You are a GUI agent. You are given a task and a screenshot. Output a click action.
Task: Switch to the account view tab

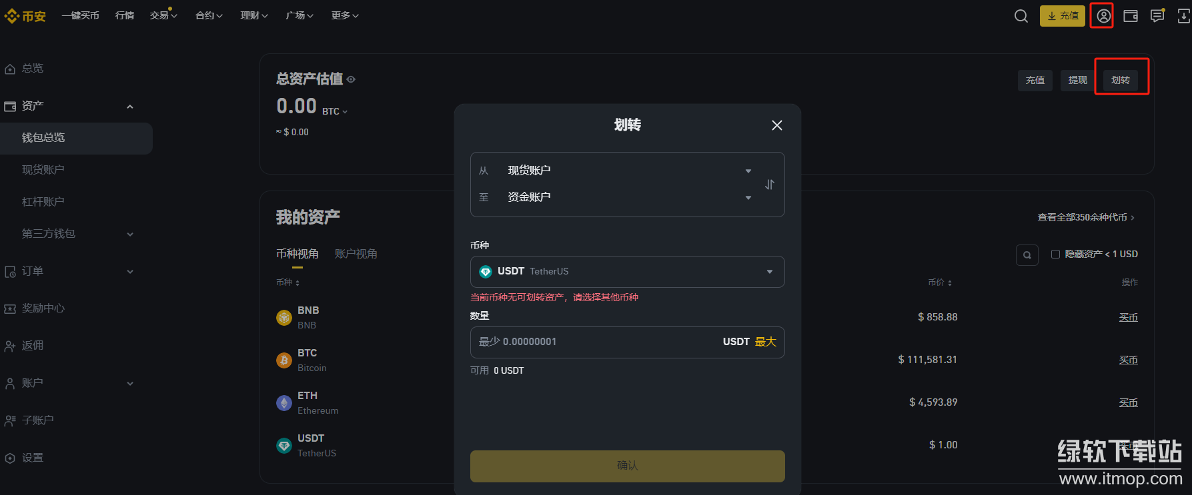356,254
